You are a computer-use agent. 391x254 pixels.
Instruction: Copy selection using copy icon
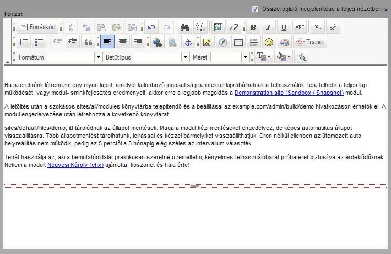85,27
